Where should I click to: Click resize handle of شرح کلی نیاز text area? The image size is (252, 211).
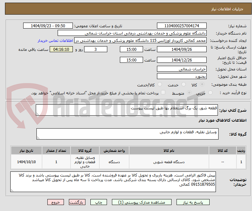(x=38, y=114)
